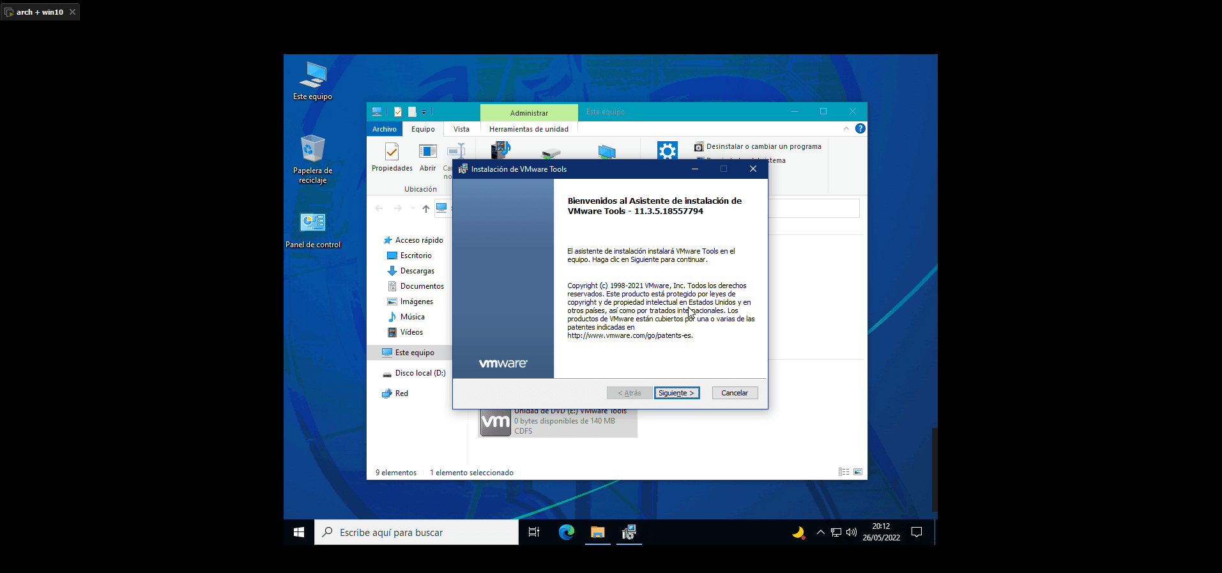1222x573 pixels.
Task: Click Desinstalar o cambiar un programa
Action: (763, 146)
